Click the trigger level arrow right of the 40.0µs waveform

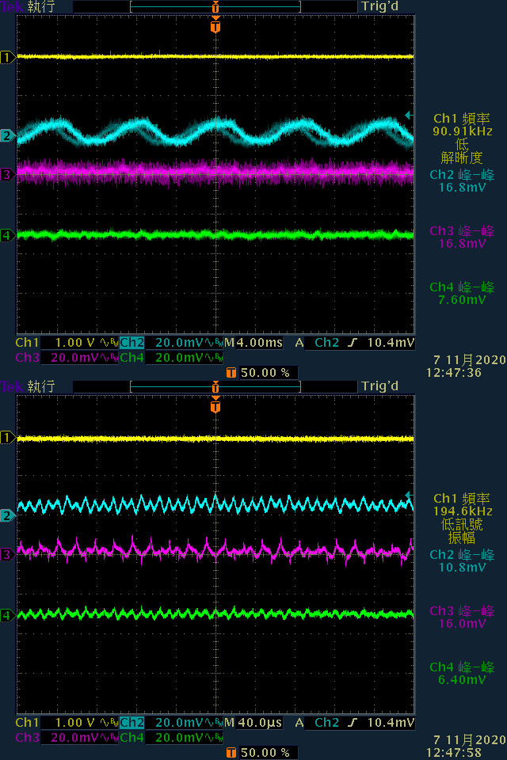409,495
